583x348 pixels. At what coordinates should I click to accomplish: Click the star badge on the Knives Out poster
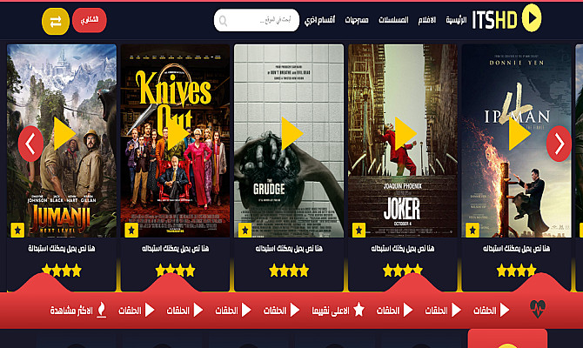(x=131, y=231)
